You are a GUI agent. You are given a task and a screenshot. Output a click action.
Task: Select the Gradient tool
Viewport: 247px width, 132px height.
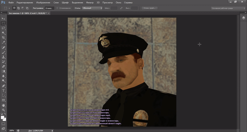(3, 71)
